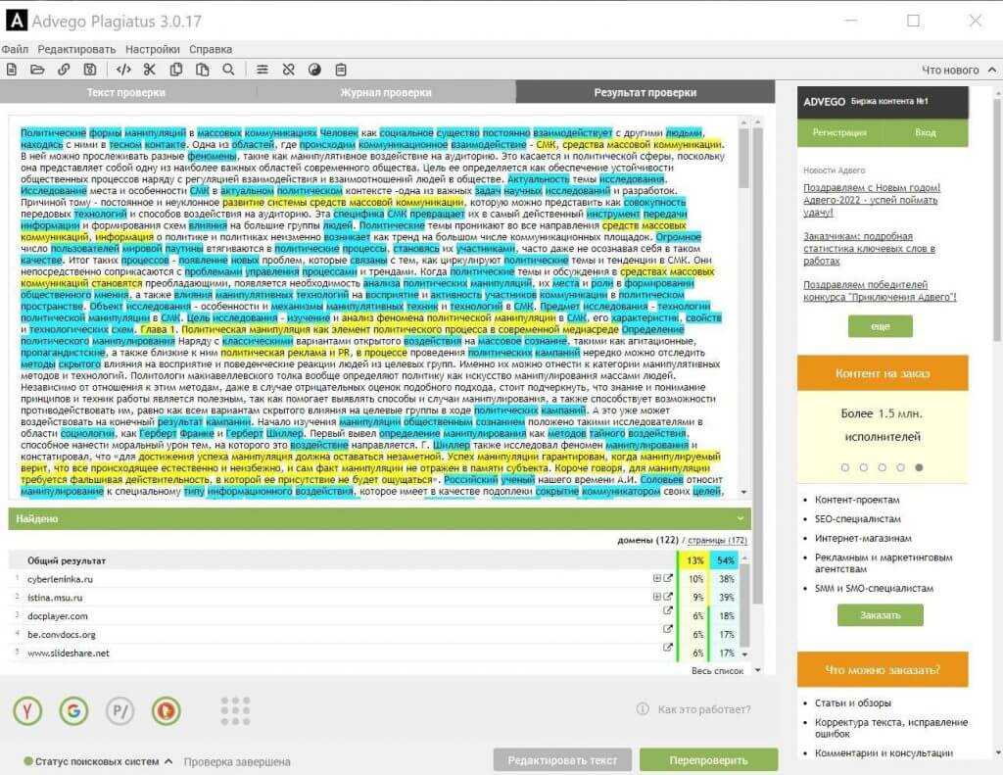Expand the cyberleninka.ru result pages

pos(657,579)
